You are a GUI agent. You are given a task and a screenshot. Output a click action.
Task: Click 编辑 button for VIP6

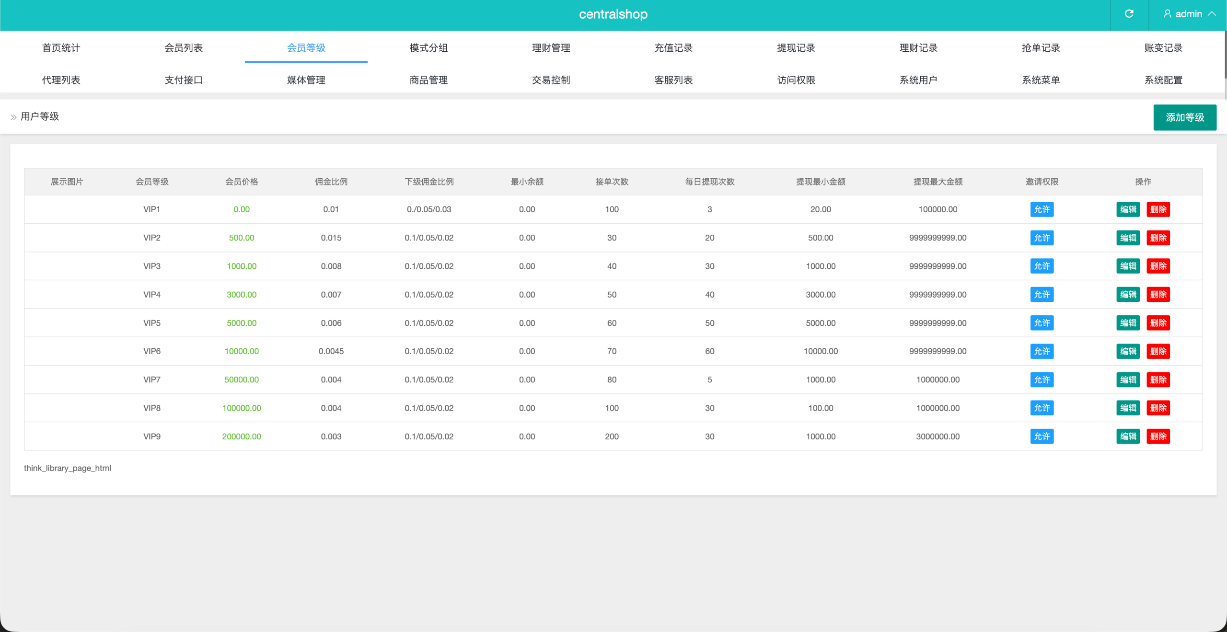(x=1128, y=351)
